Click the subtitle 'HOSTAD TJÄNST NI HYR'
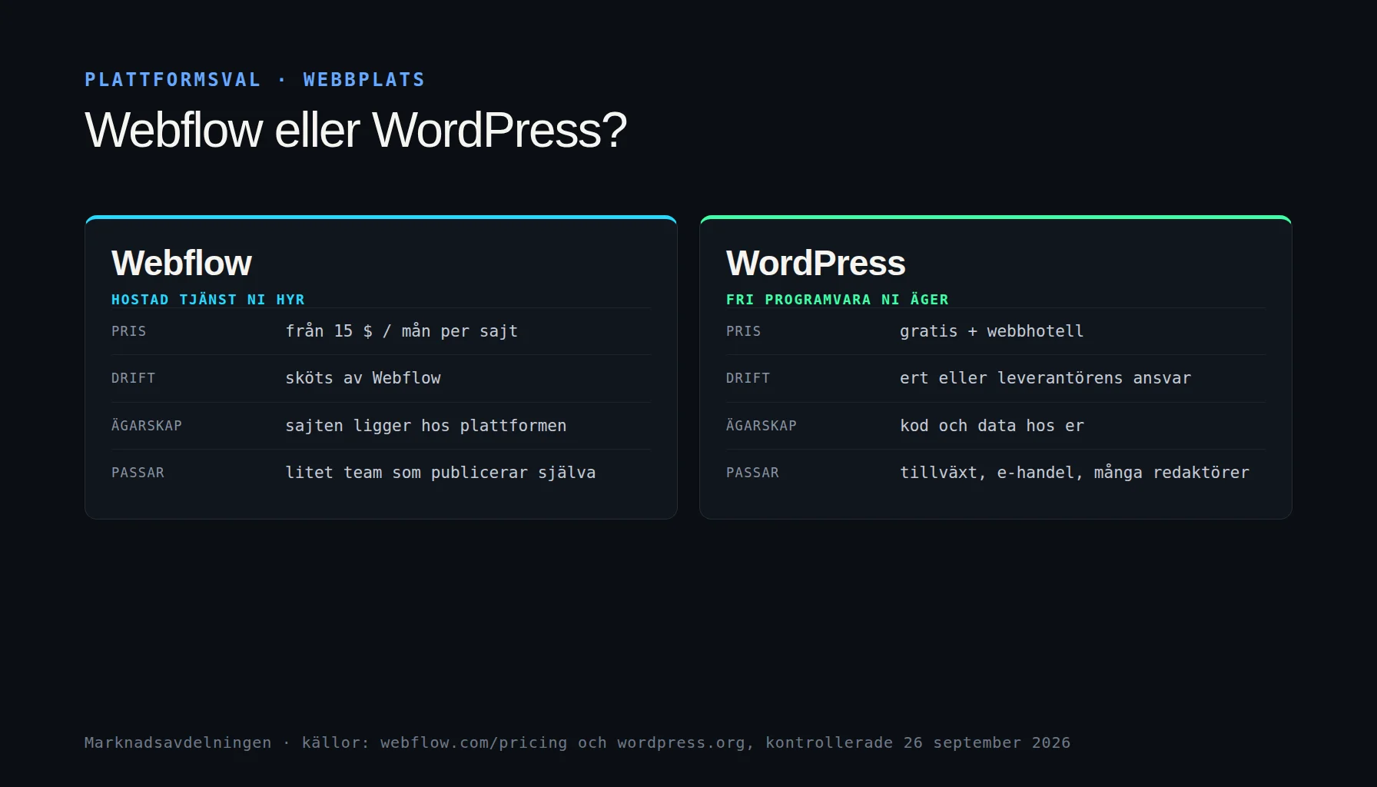This screenshot has width=1377, height=787. pyautogui.click(x=208, y=300)
